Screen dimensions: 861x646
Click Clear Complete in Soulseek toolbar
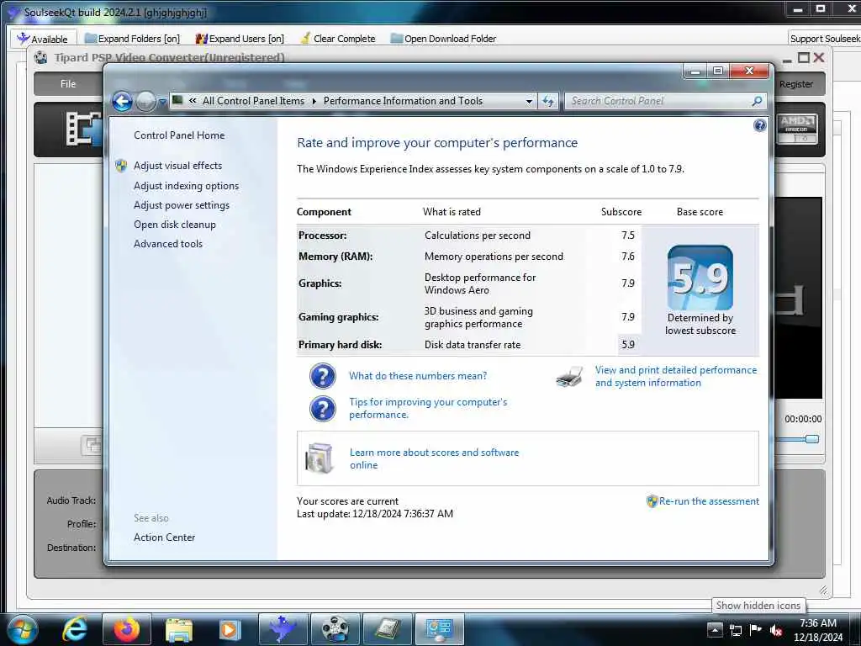[338, 39]
